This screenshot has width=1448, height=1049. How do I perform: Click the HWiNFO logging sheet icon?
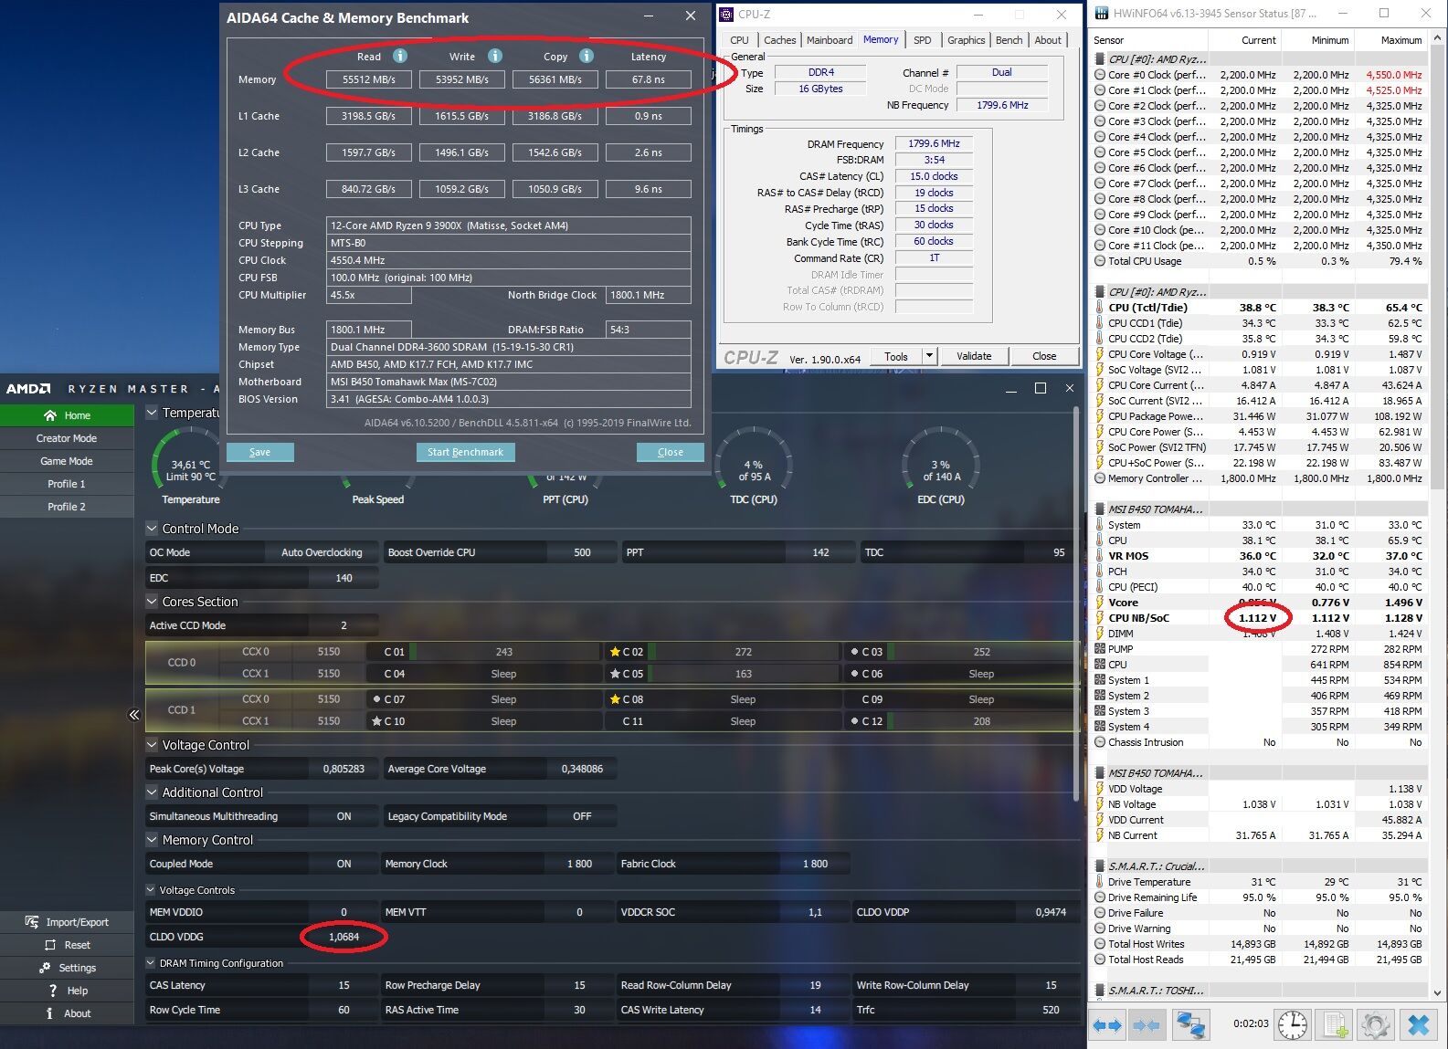pyautogui.click(x=1335, y=1024)
